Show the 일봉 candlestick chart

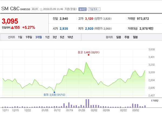point(119,37)
